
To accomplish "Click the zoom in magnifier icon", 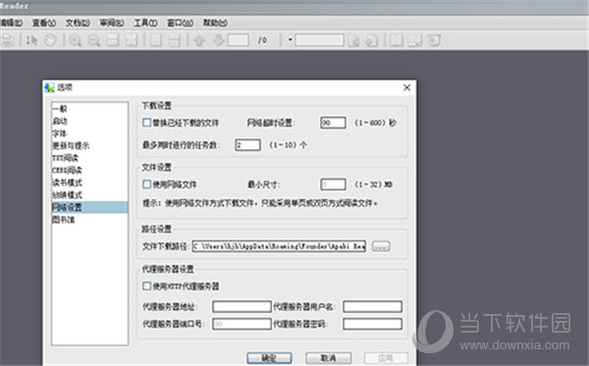I will [76, 40].
